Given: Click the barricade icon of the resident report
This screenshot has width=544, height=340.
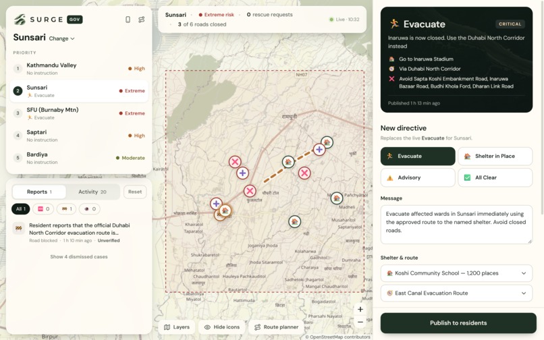Looking at the screenshot, I should 18,228.
